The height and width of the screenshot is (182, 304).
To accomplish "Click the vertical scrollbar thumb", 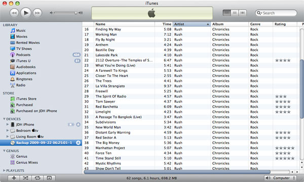I will click(x=301, y=89).
